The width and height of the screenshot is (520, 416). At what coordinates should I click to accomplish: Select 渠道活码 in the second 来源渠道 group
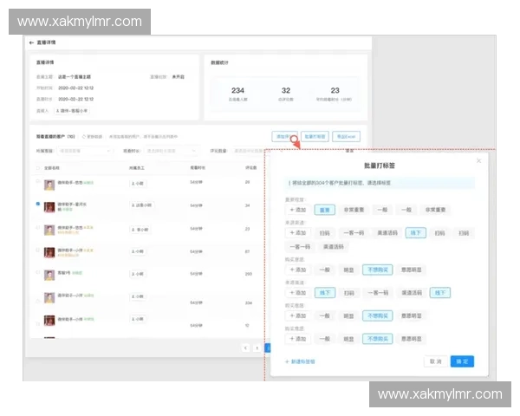412,293
